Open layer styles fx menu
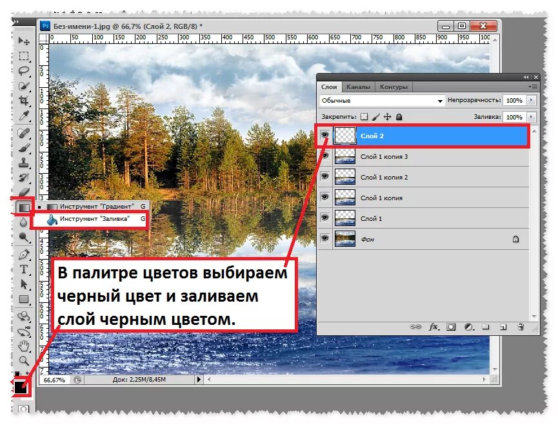Viewport: 558px width, 425px height. [433, 327]
